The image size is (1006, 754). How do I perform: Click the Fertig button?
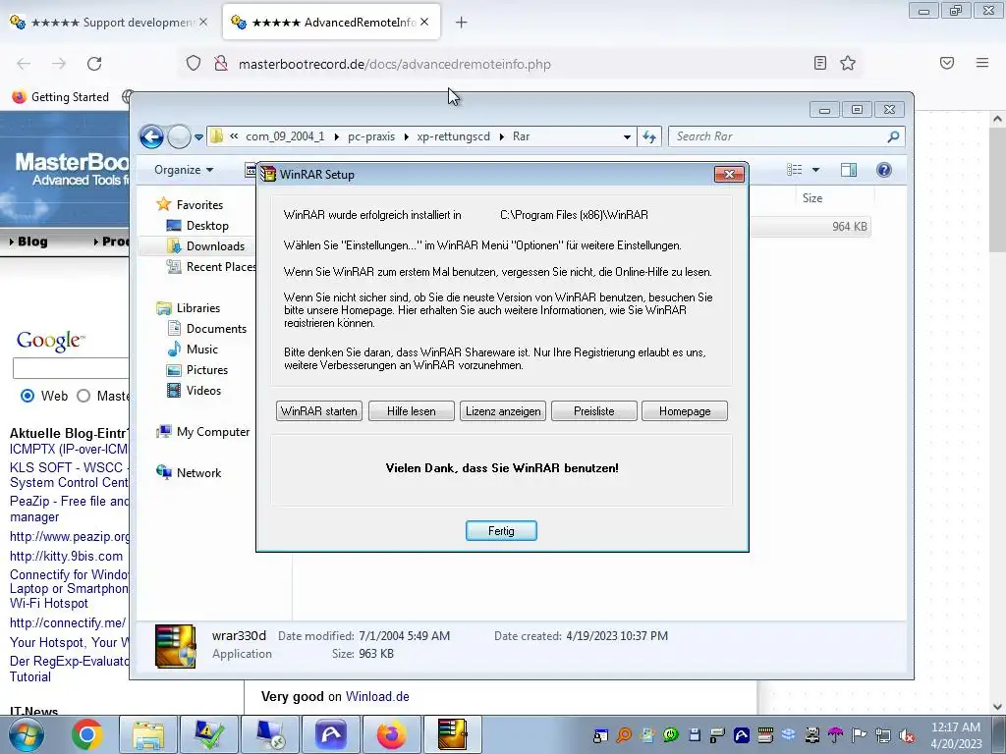click(501, 531)
